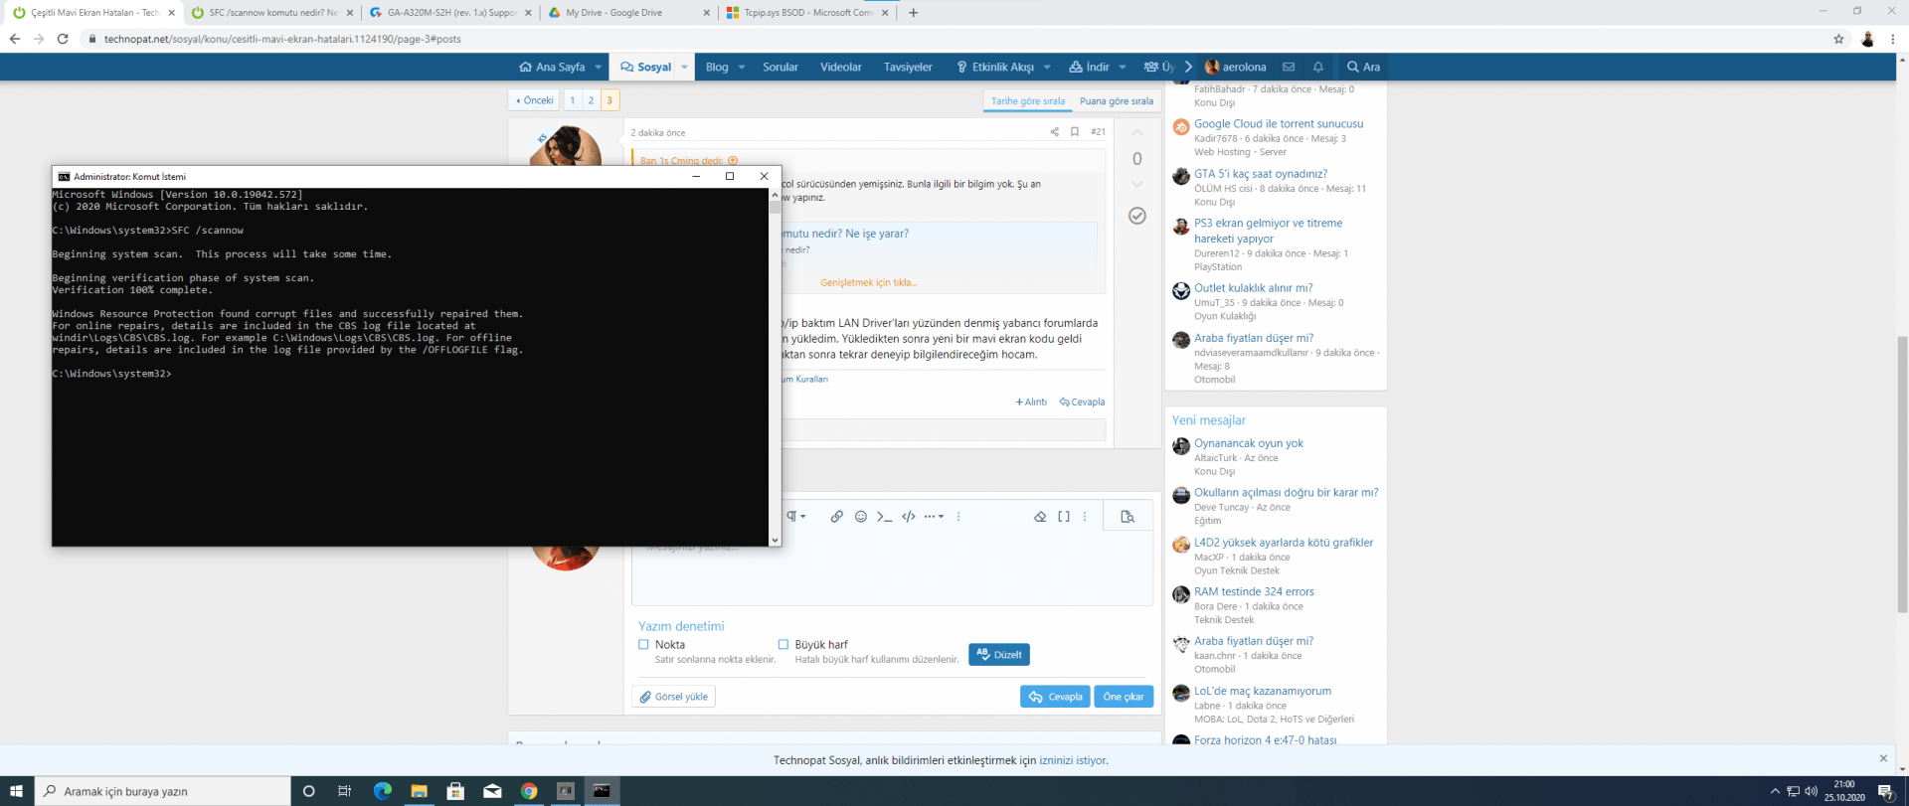
Task: Open Task View on the taskbar
Action: pyautogui.click(x=345, y=791)
